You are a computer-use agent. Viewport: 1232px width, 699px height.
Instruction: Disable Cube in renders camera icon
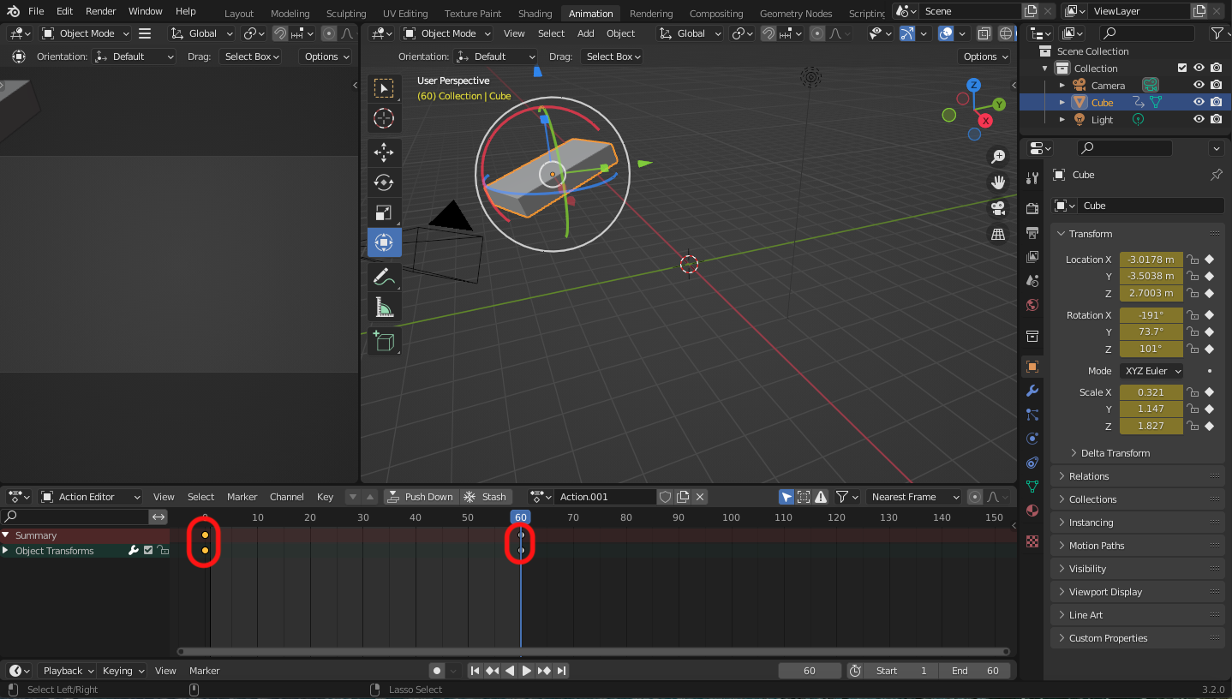click(1216, 102)
